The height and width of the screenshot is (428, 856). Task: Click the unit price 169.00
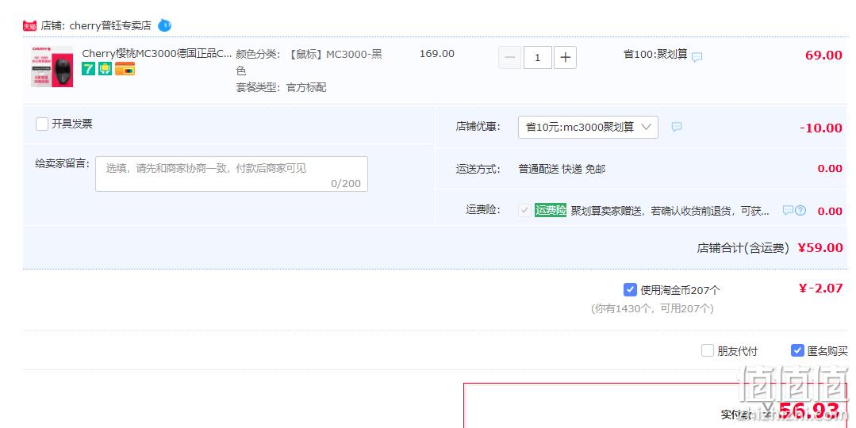pos(437,53)
